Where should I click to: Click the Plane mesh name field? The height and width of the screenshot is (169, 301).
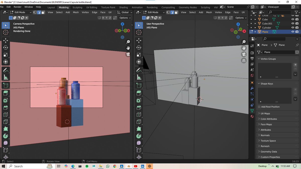(x=279, y=52)
